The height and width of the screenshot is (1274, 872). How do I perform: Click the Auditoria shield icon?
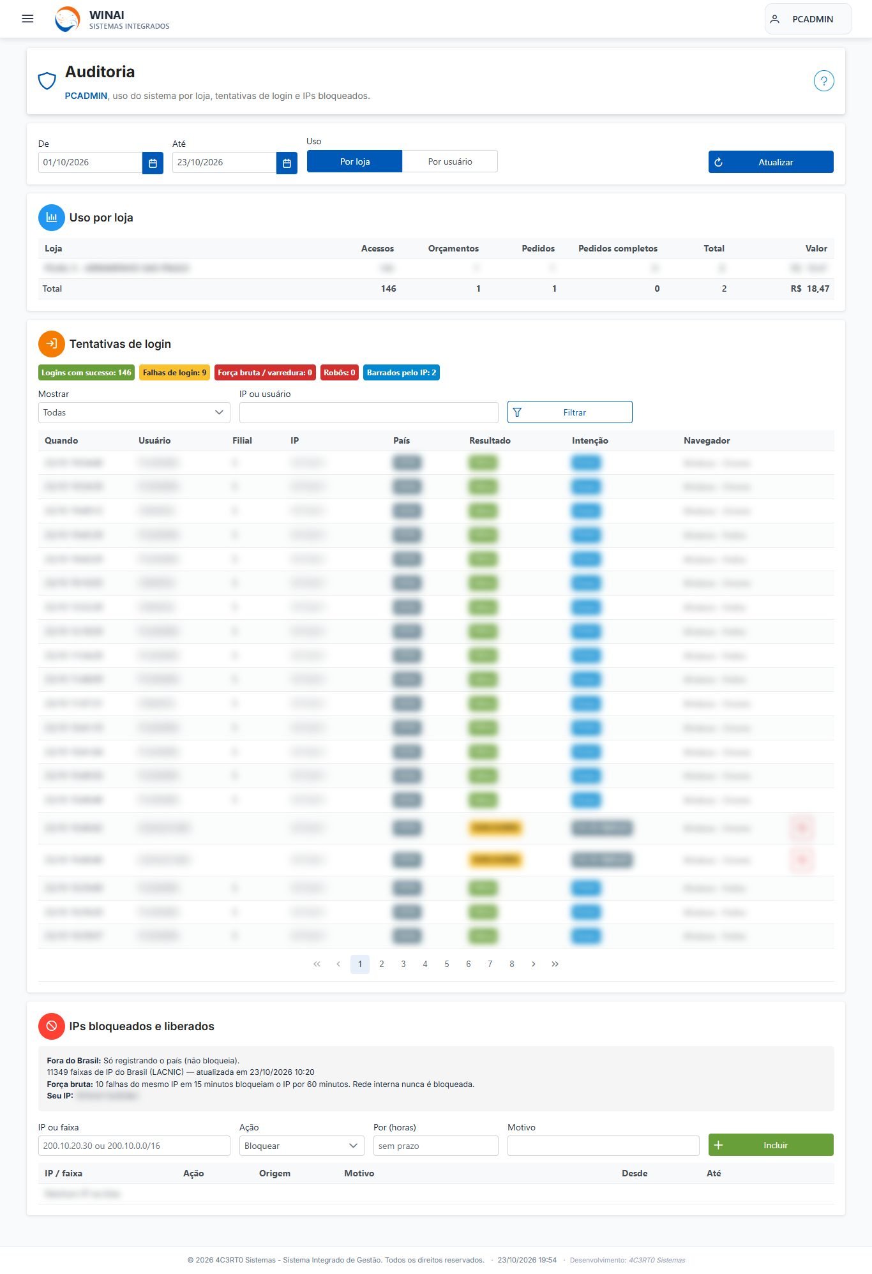pyautogui.click(x=47, y=81)
